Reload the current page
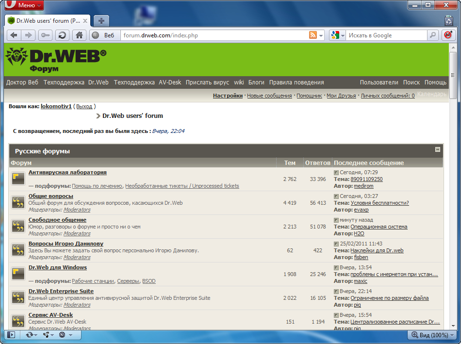Screen dimensions: 461x344 point(62,35)
